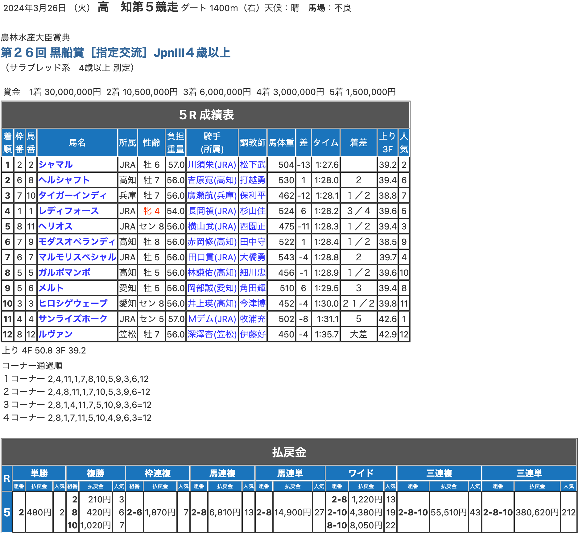Open horse link ガルボマンボ
Viewport: 578px width, 537px height.
64,273
